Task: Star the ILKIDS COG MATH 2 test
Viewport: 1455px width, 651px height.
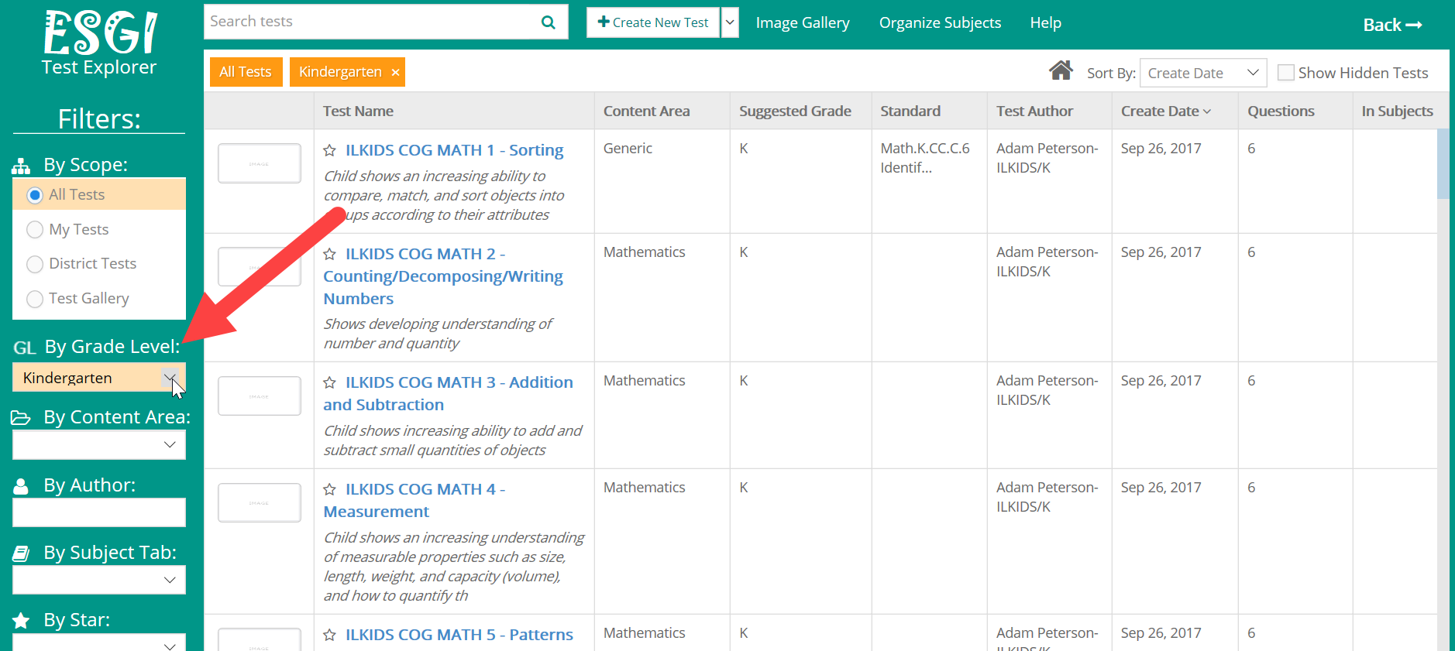Action: tap(330, 254)
